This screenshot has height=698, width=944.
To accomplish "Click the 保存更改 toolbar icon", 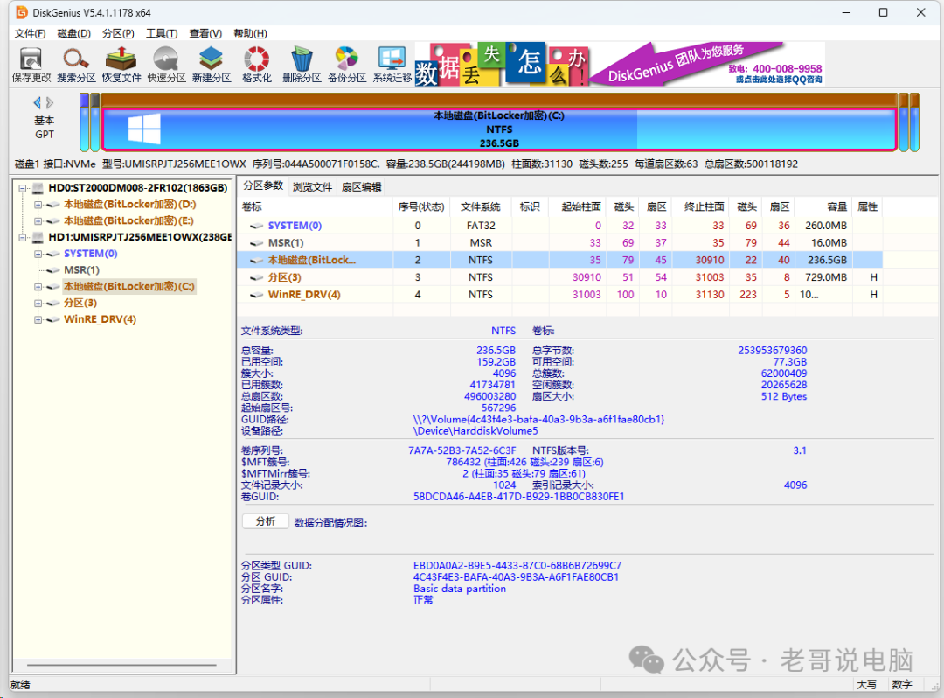I will tap(31, 65).
